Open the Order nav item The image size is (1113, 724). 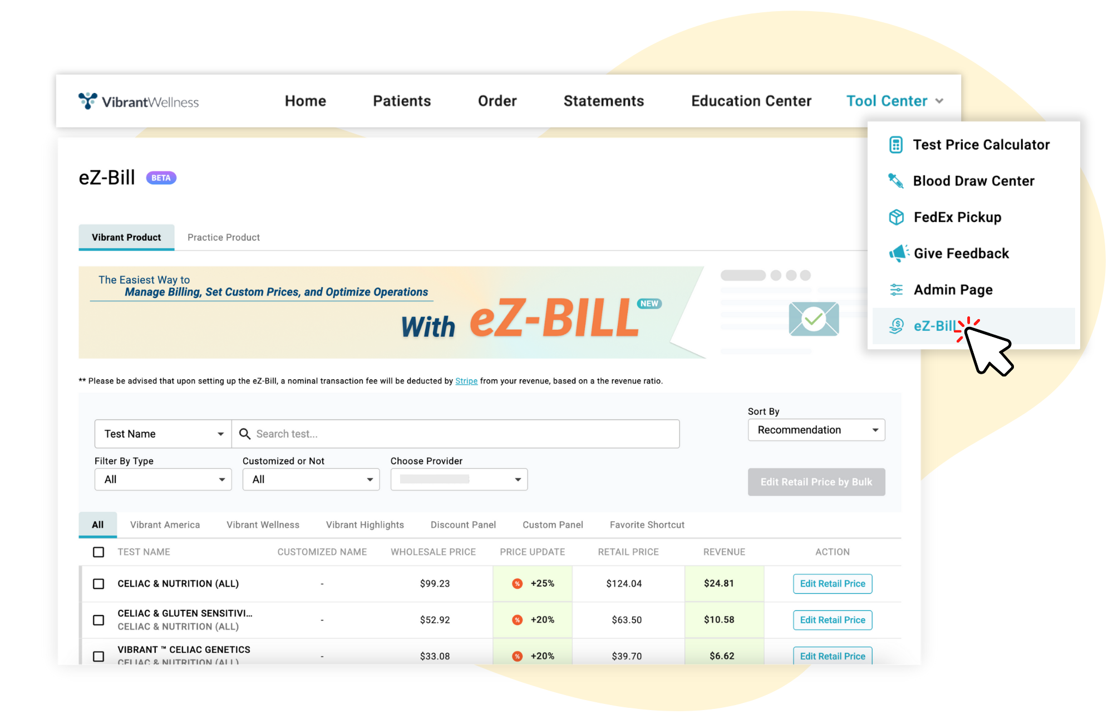498,101
